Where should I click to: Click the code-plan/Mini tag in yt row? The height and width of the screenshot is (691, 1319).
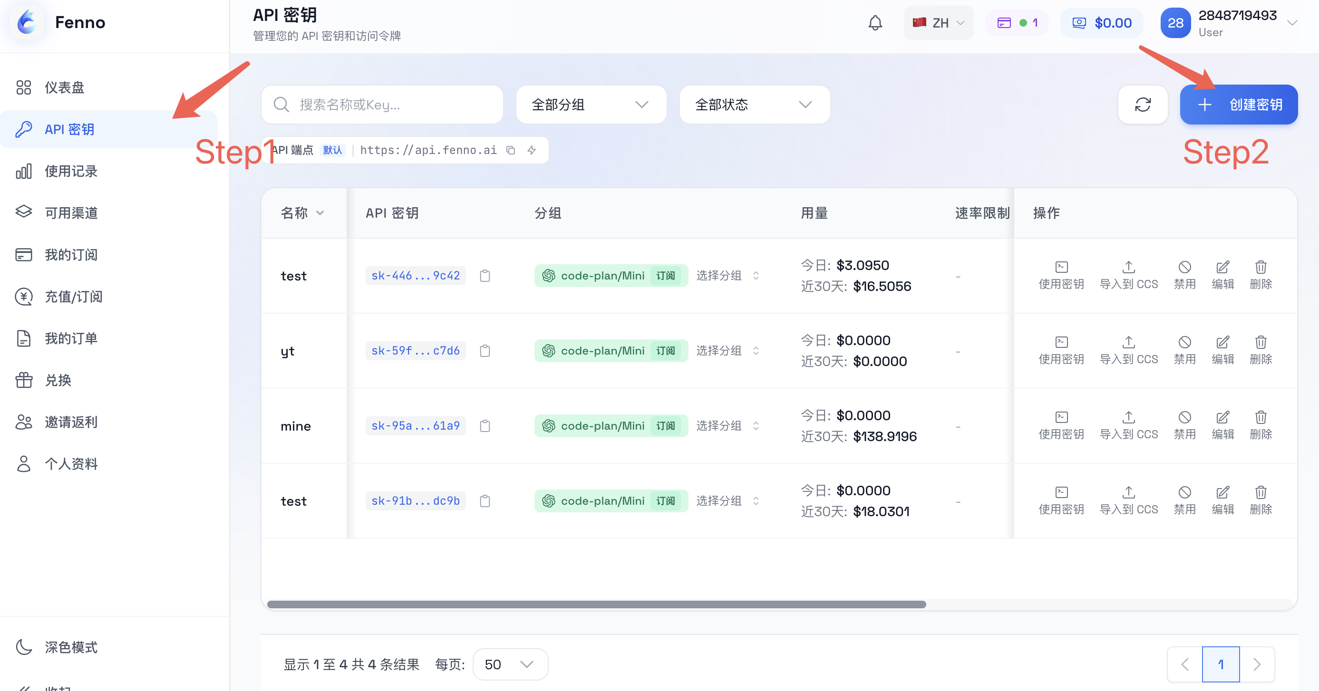611,351
